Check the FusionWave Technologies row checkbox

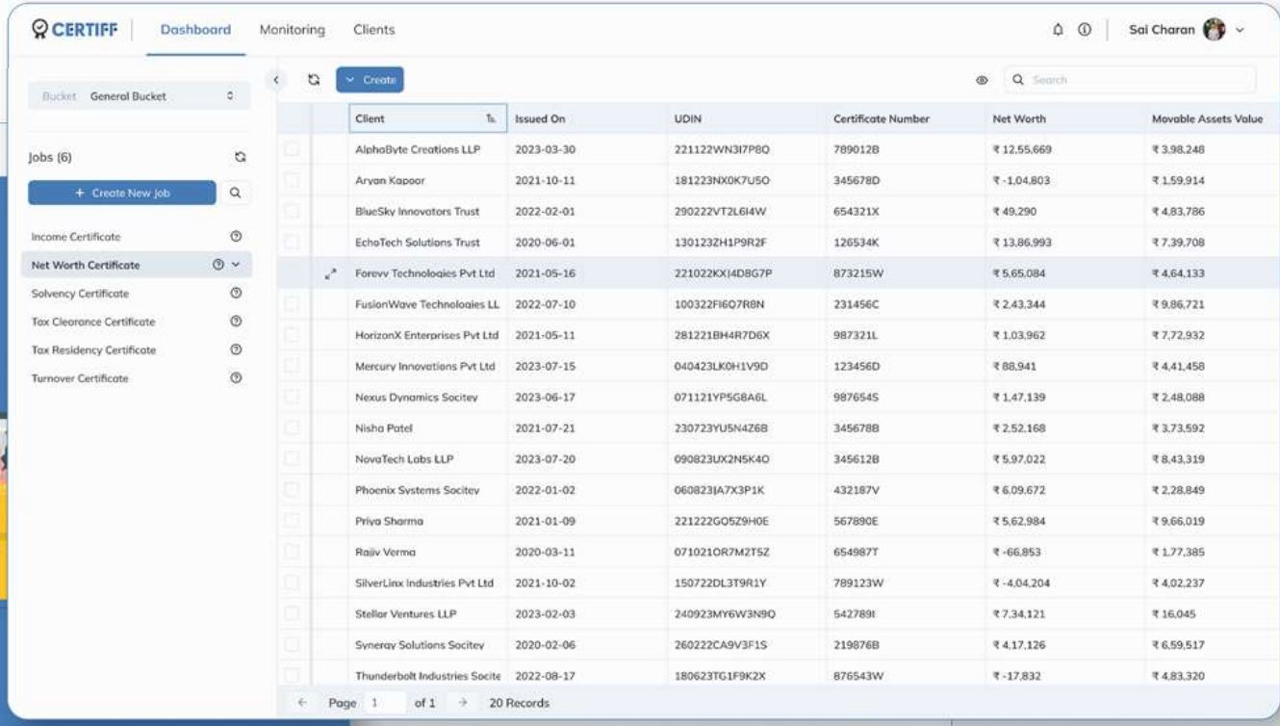coord(292,304)
